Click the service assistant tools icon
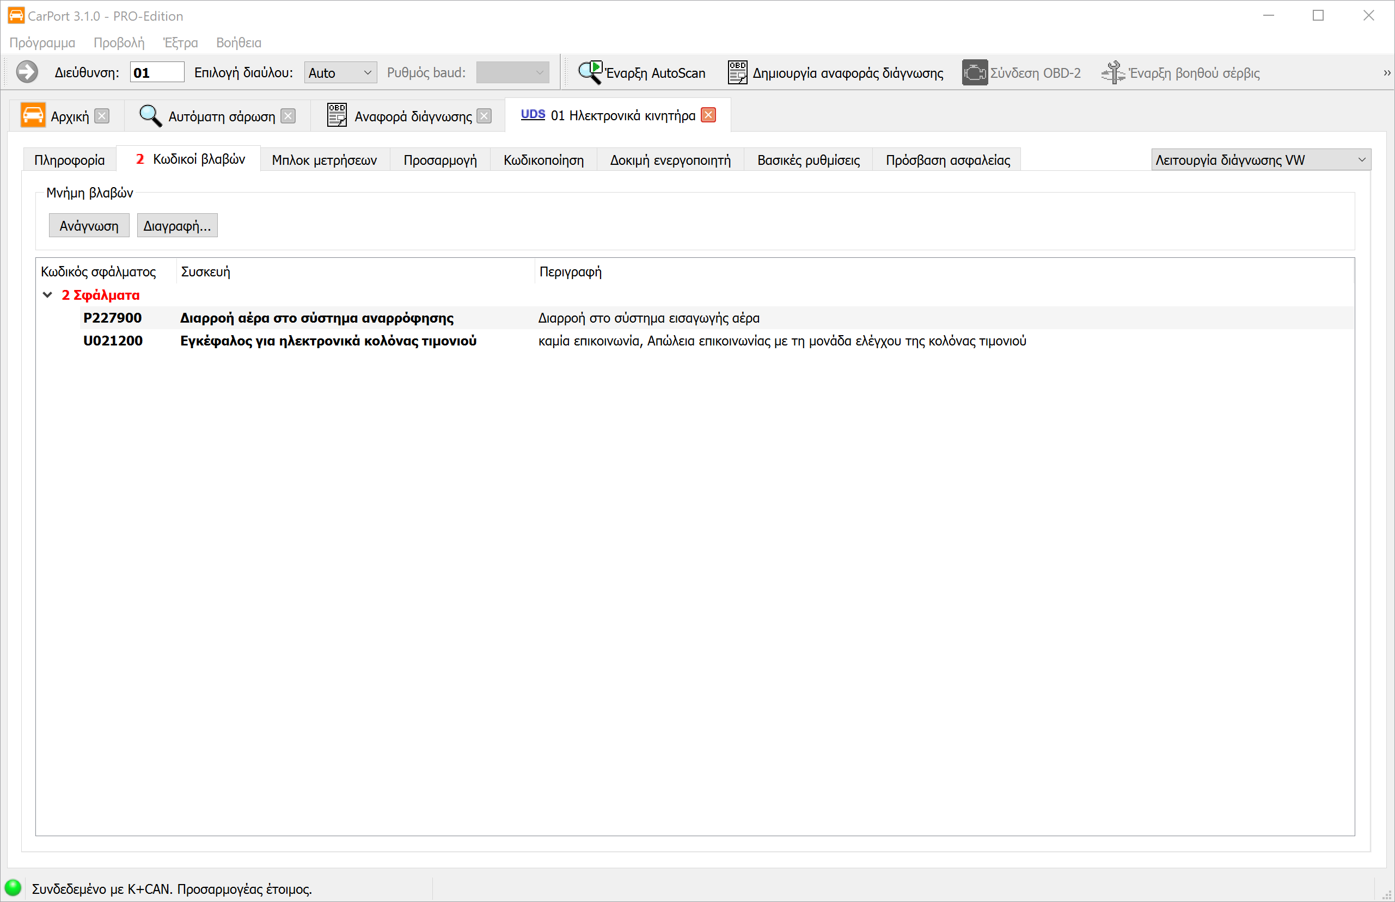Image resolution: width=1395 pixels, height=902 pixels. pyautogui.click(x=1112, y=73)
